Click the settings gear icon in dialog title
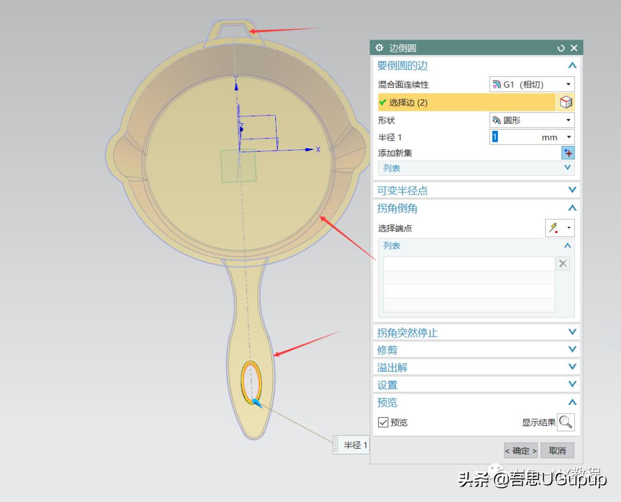 (379, 48)
